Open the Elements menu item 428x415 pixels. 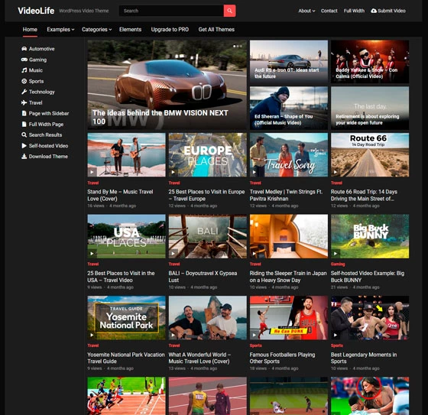coord(130,30)
